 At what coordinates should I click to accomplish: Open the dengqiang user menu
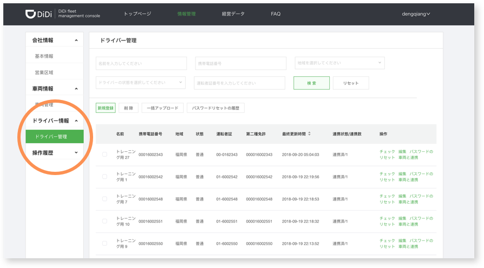(x=416, y=14)
